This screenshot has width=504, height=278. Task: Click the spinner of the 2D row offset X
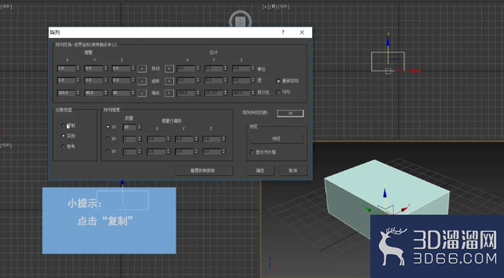click(x=168, y=139)
